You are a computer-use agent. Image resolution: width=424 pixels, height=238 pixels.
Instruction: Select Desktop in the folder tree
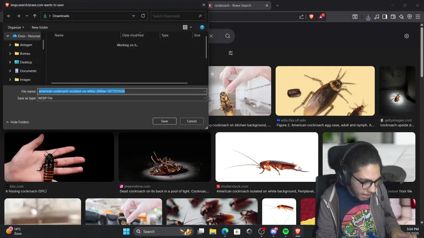26,62
